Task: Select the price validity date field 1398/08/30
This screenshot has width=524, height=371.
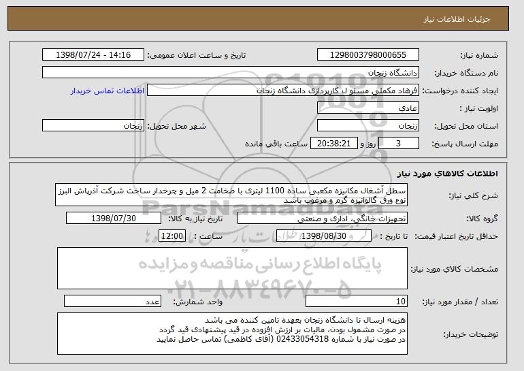Action: point(324,236)
